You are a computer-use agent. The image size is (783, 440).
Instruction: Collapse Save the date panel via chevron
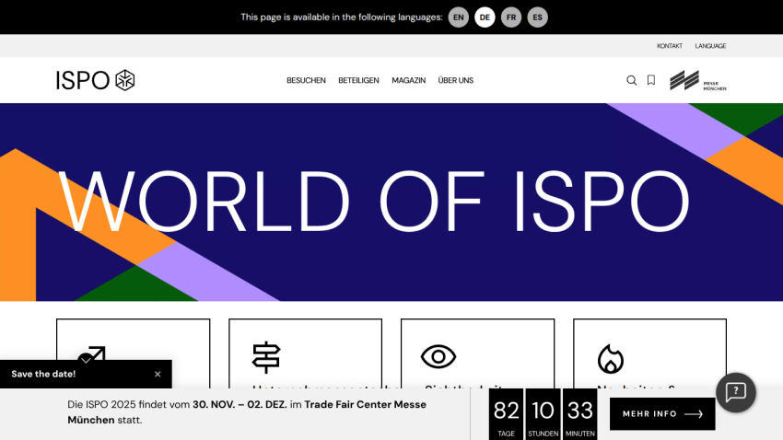click(x=86, y=359)
